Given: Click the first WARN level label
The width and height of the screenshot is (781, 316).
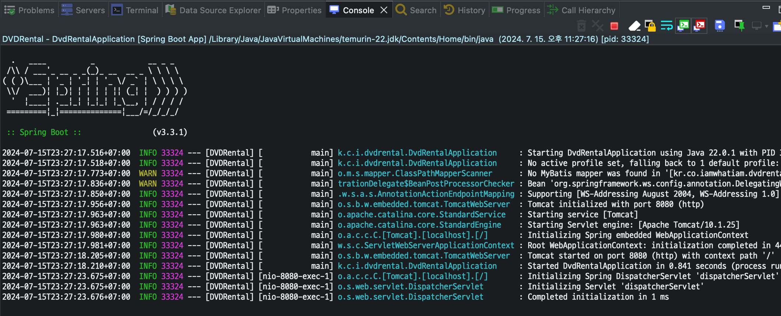Looking at the screenshot, I should 148,173.
